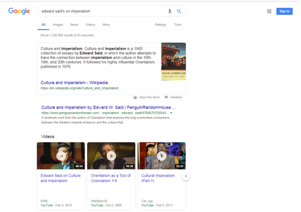Viewport: 301px width, 212px height.
Task: Click AkliSelim34 uploader name
Action: click(x=99, y=201)
